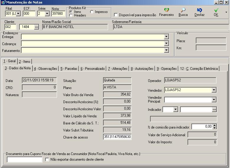
Task: Enable Disponível para impressão checkbox
Action: pos(116,15)
